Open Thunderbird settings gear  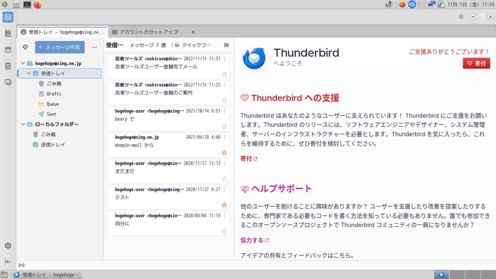coord(8,246)
